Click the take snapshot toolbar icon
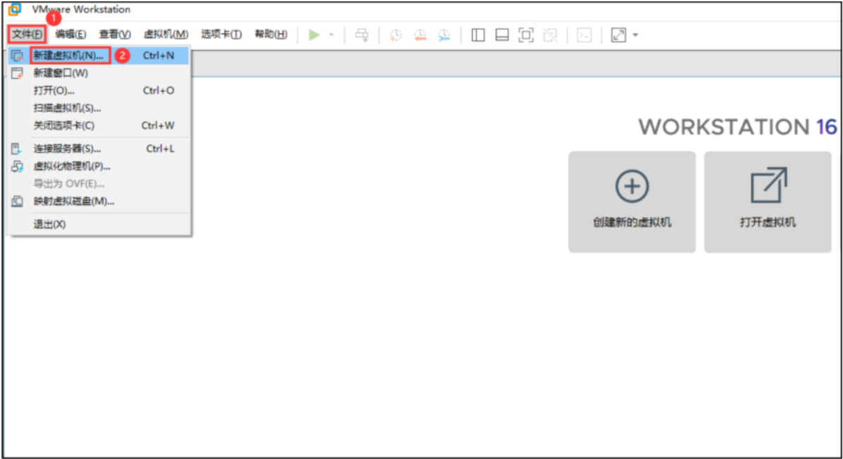This screenshot has height=459, width=843. tap(395, 35)
